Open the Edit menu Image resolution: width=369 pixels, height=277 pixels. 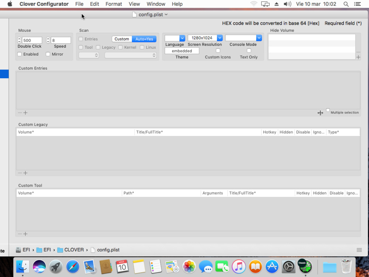(x=94, y=4)
